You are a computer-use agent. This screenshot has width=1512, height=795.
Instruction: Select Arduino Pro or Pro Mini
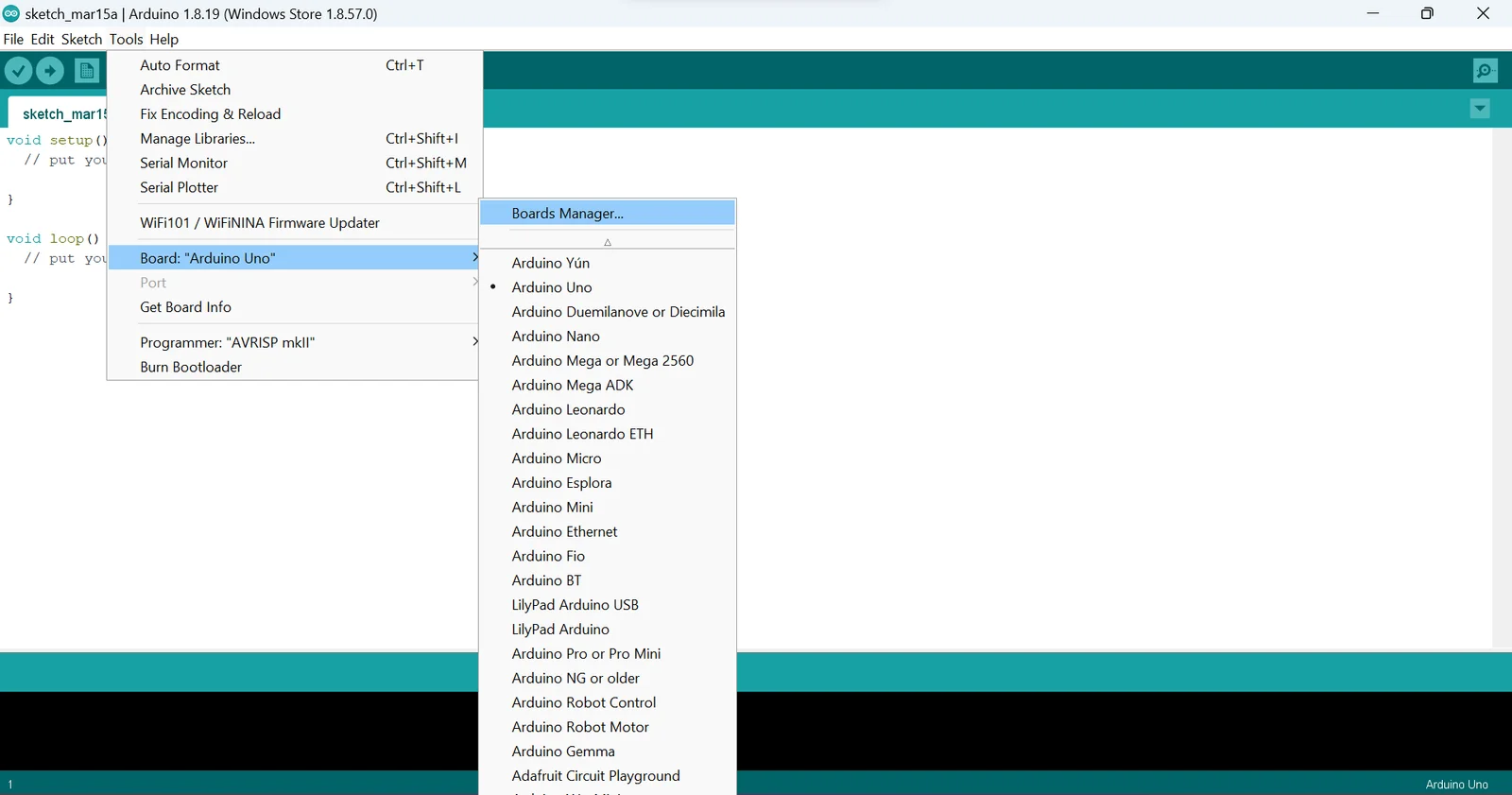click(608, 654)
